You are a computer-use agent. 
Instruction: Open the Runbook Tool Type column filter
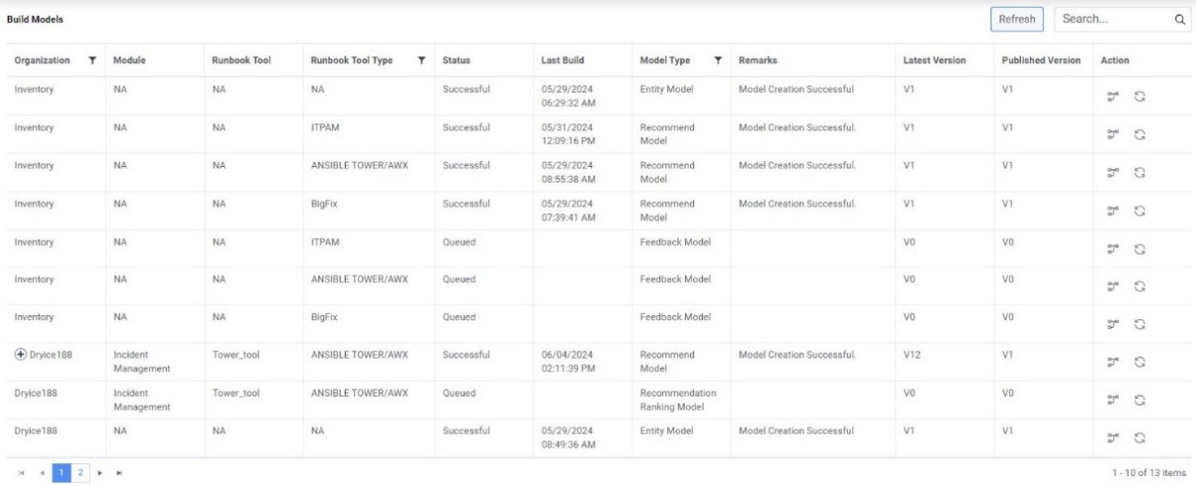422,60
